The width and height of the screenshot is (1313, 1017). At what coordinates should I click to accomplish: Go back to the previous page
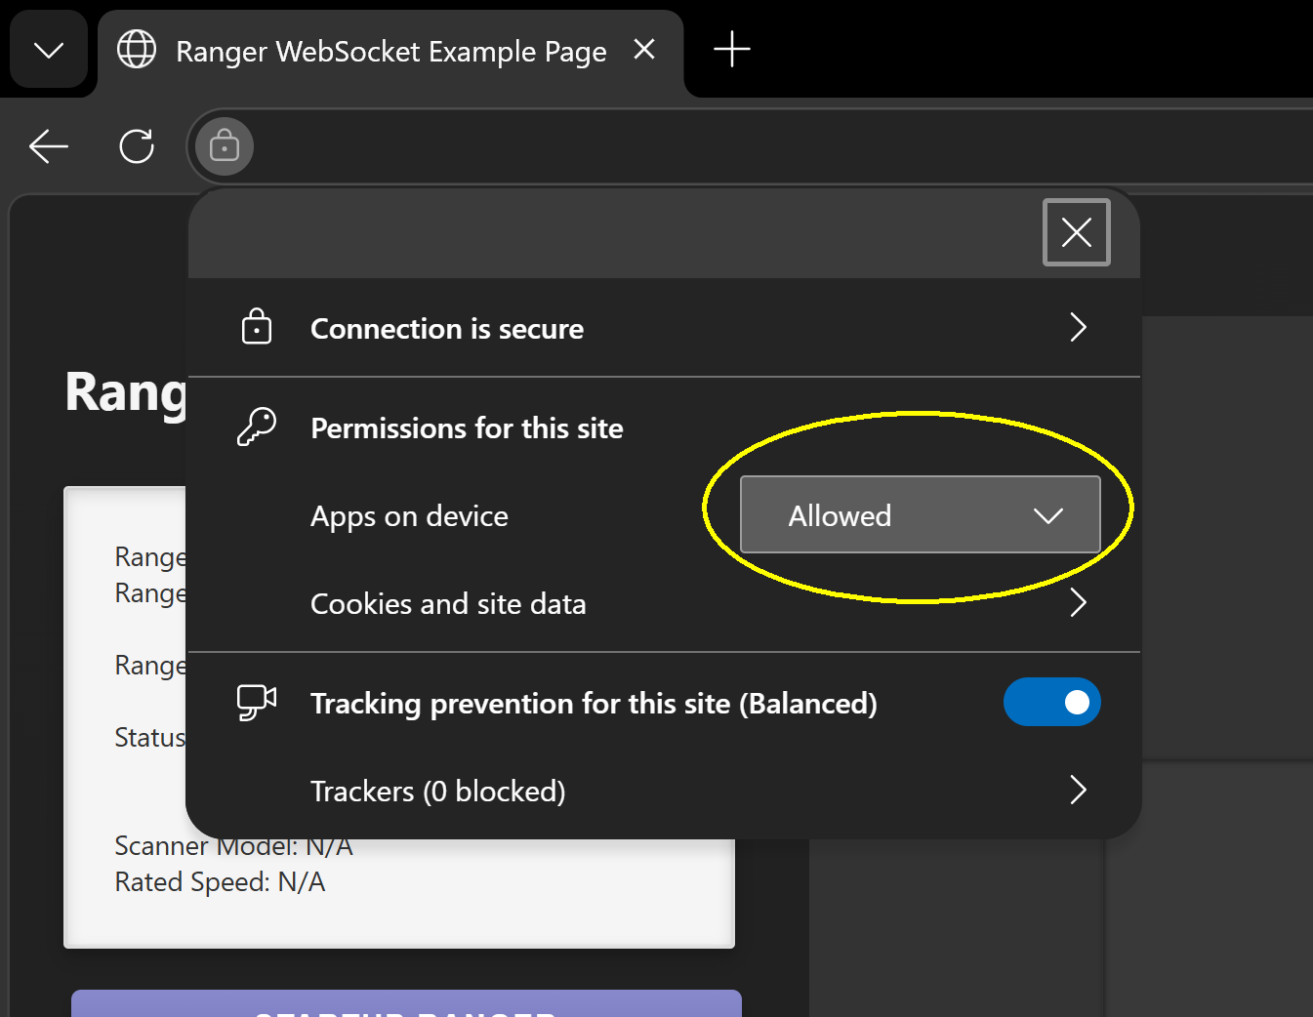click(x=48, y=146)
